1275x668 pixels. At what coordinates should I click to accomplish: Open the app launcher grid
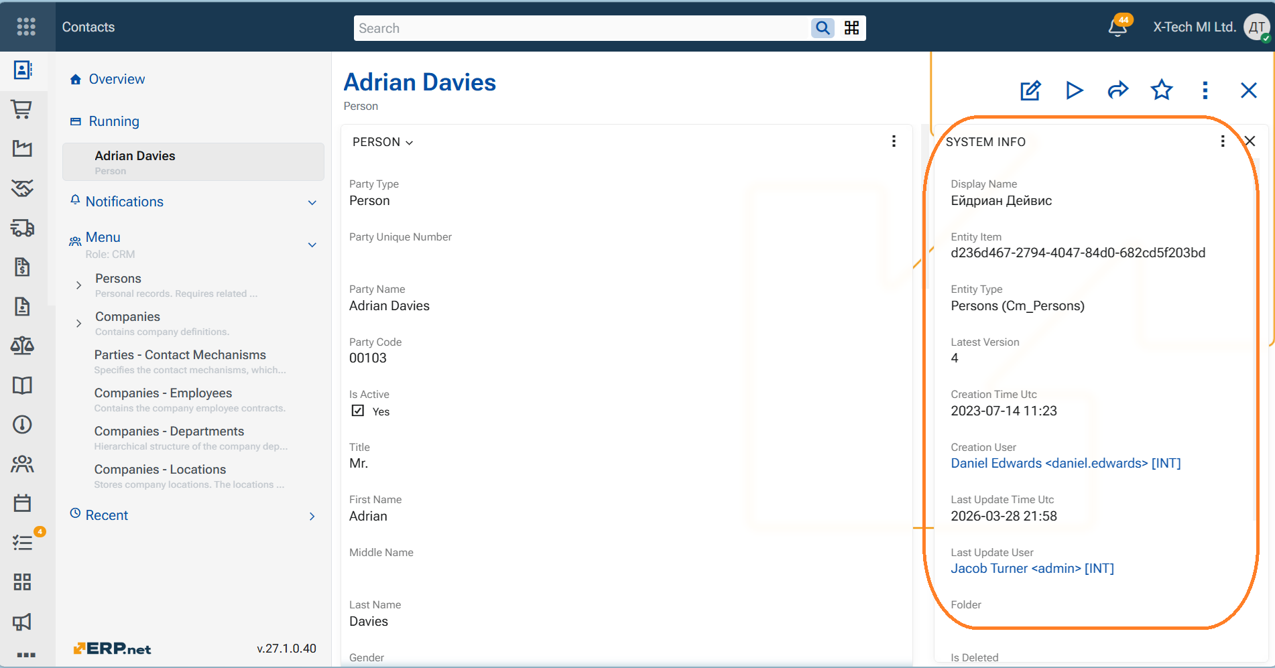tap(26, 27)
